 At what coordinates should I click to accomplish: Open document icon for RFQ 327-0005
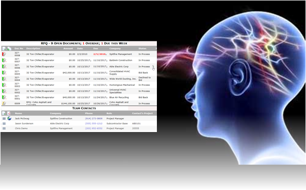pos(4,73)
